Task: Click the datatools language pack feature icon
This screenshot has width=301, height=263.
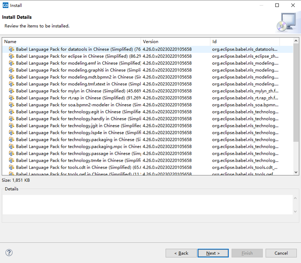Action: click(11, 49)
